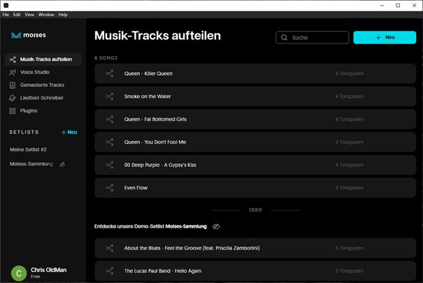Click the split icon for Even Flow

[110, 188]
